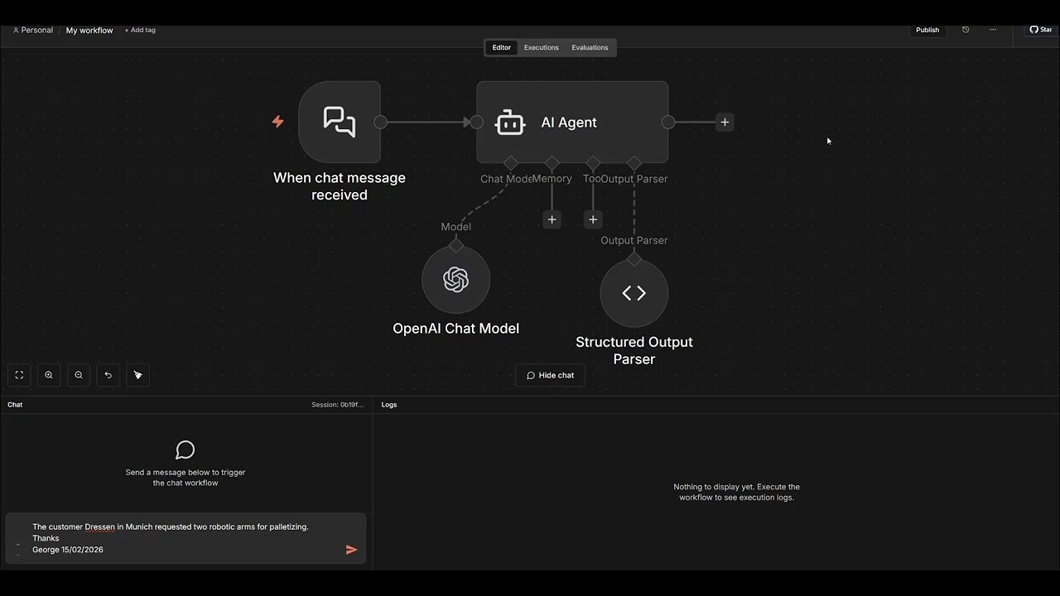Switch to the Editor tab
The image size is (1060, 596).
(x=502, y=47)
